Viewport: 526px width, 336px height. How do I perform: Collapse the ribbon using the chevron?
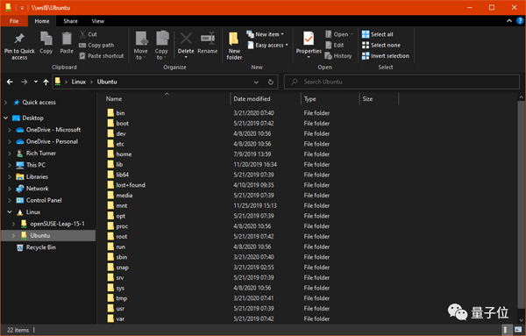(508, 21)
